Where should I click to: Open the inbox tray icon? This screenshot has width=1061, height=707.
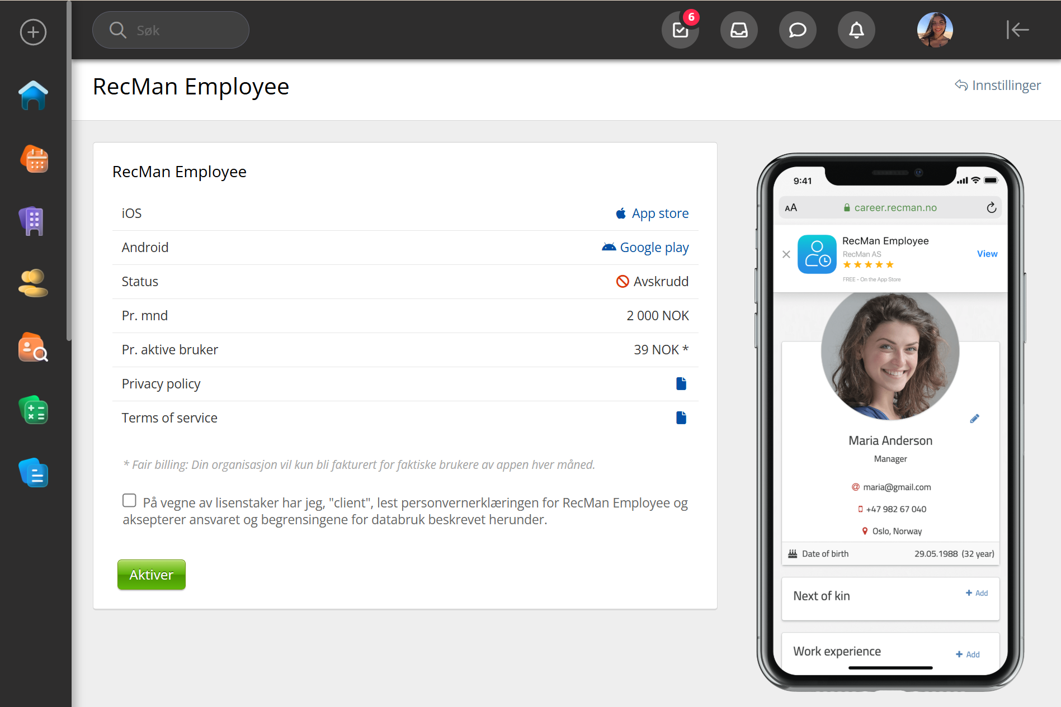(739, 30)
